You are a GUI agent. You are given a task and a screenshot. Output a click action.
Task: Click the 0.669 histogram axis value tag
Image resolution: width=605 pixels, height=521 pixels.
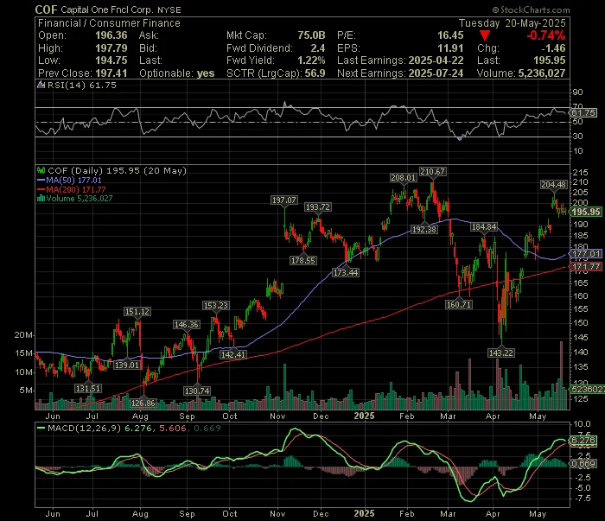583,463
